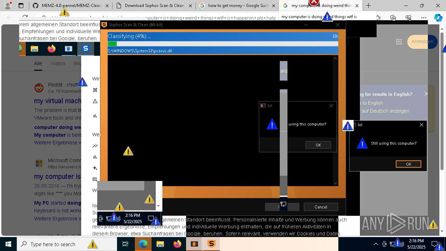This screenshot has width=446, height=251.
Task: Open the 'my computer is' Microsoft Community result
Action: click(x=57, y=176)
